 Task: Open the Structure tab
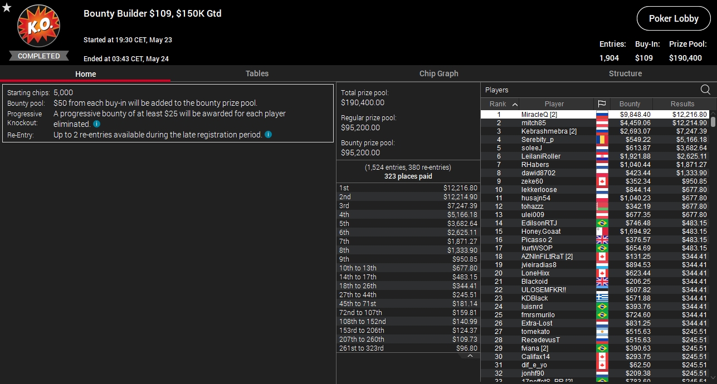pos(625,73)
